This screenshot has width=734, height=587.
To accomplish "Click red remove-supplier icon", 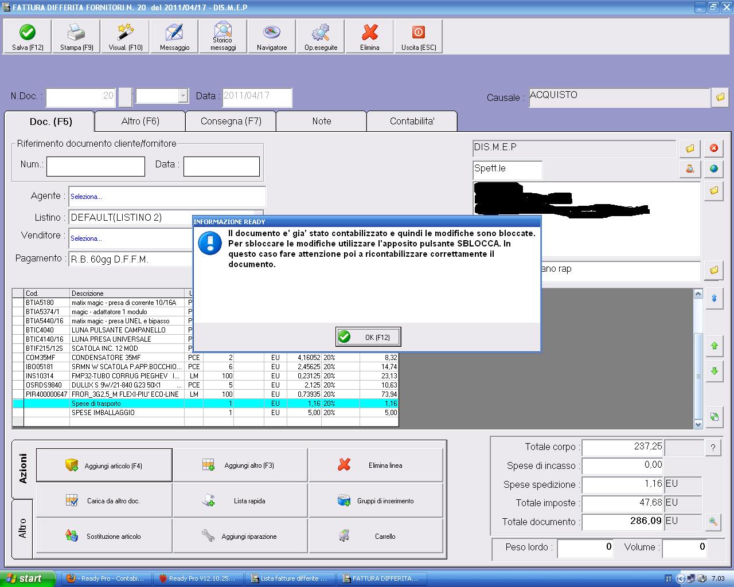I will tap(714, 148).
